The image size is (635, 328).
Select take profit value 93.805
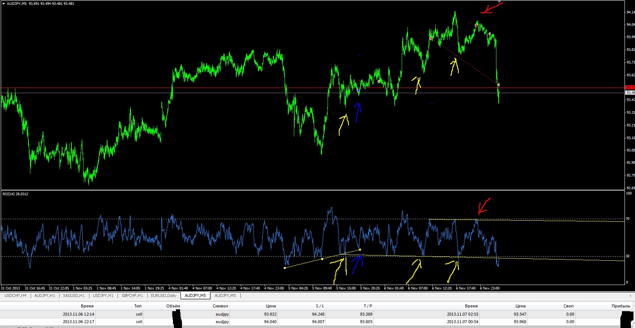click(x=366, y=322)
